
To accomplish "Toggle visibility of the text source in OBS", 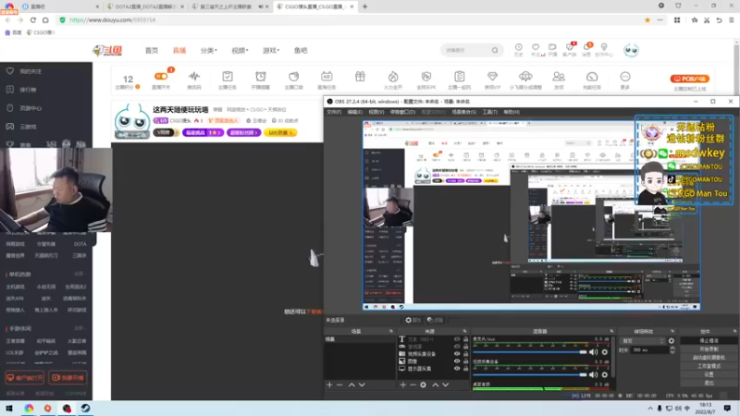I will click(x=457, y=339).
